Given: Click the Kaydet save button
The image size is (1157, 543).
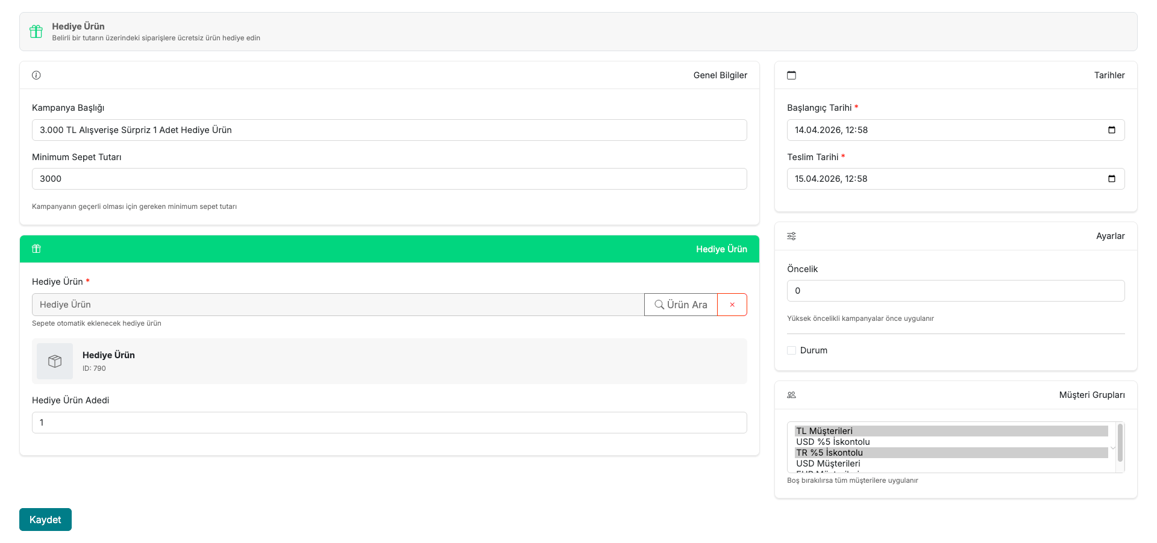Looking at the screenshot, I should click(45, 520).
